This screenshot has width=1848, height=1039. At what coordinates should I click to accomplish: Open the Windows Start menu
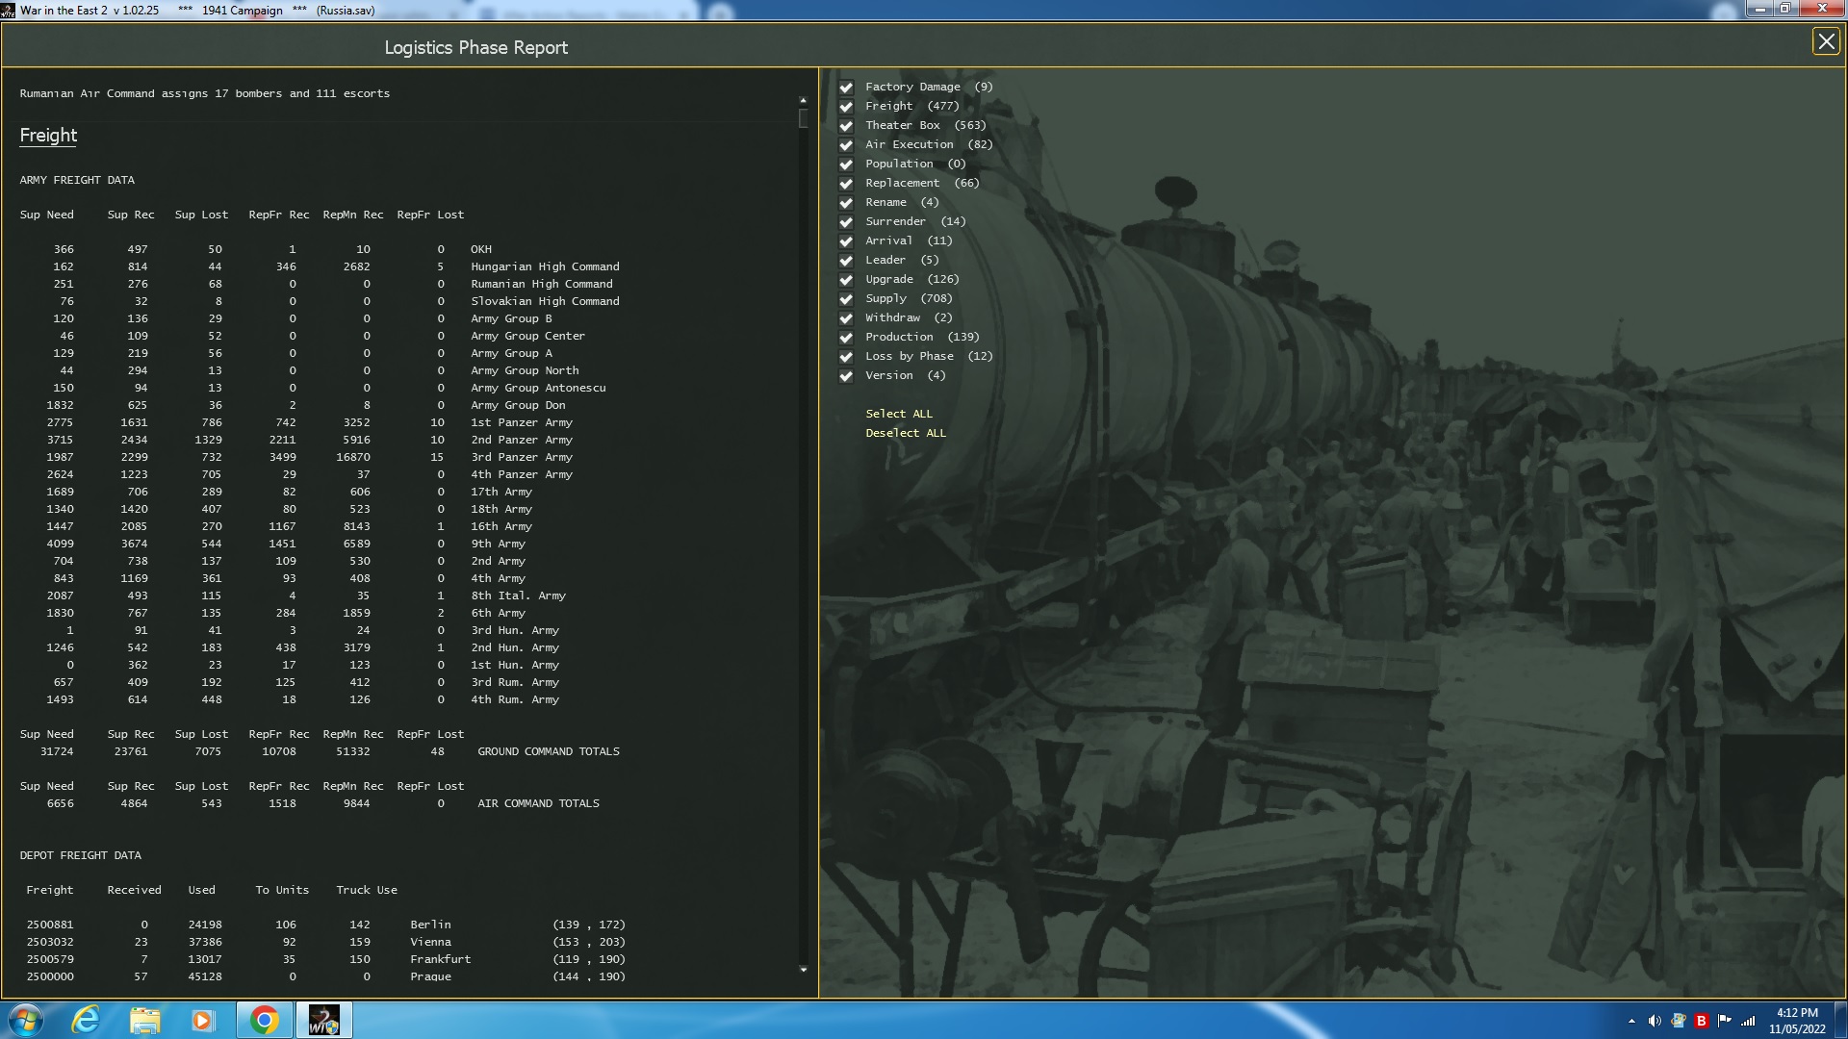pyautogui.click(x=26, y=1020)
